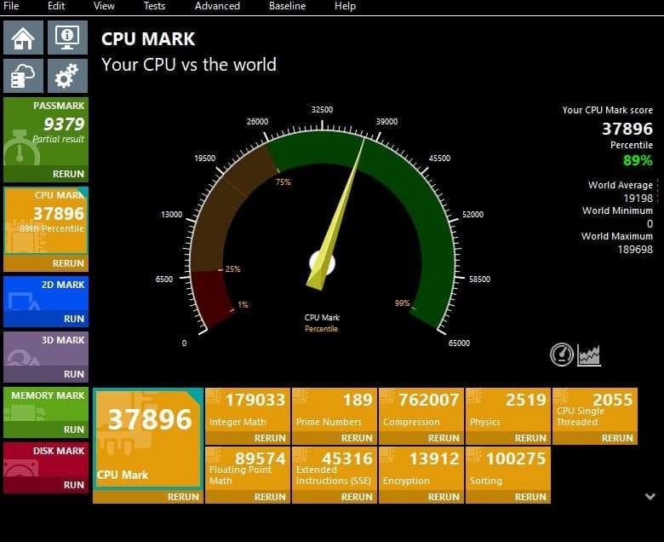Image resolution: width=664 pixels, height=542 pixels.
Task: Click the World Average 19198 value
Action: (x=638, y=199)
